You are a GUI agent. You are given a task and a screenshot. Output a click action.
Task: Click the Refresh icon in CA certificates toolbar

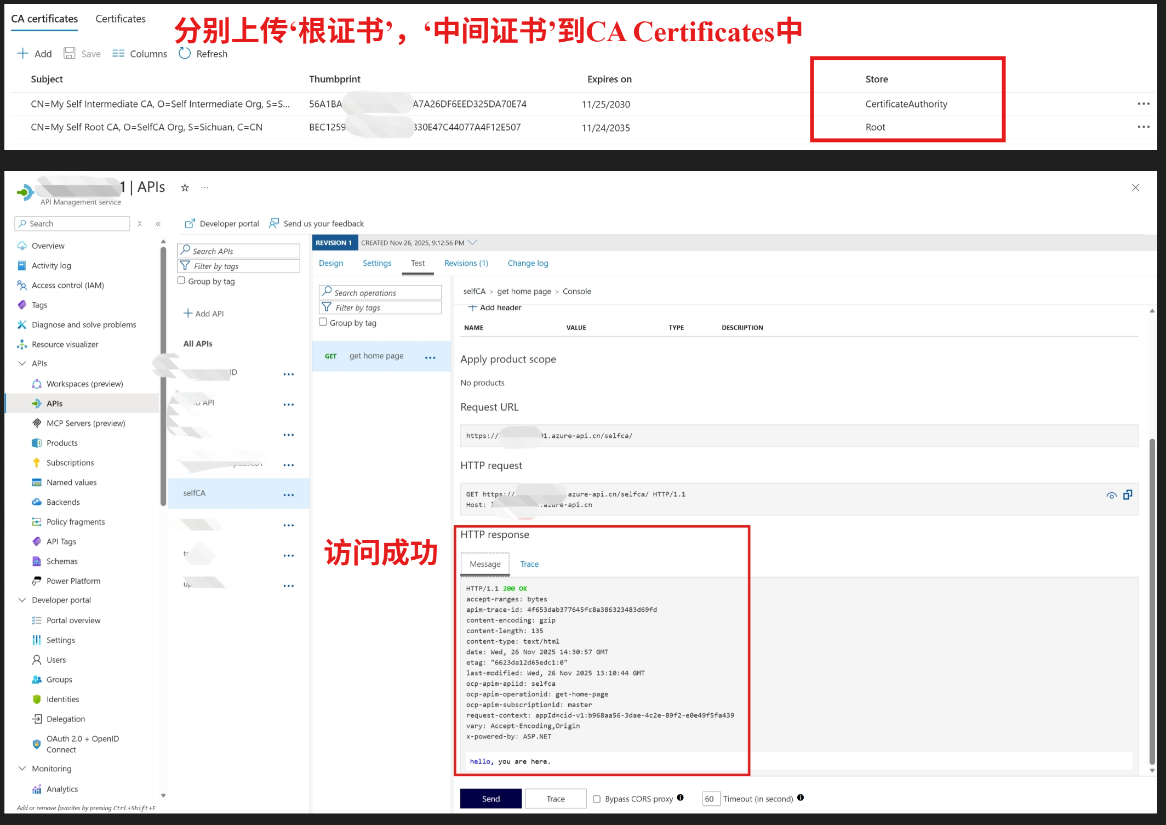[185, 53]
